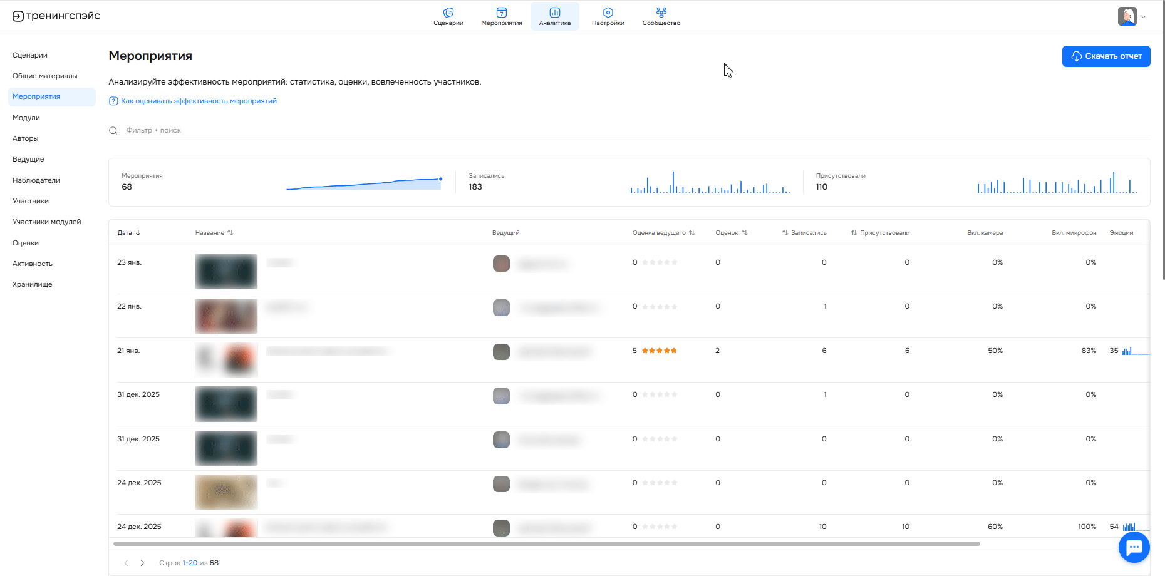Open the support chat bubble

(x=1134, y=547)
